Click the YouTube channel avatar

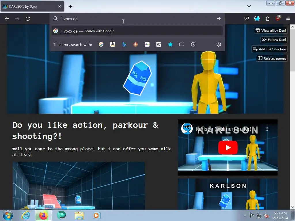pyautogui.click(x=187, y=129)
